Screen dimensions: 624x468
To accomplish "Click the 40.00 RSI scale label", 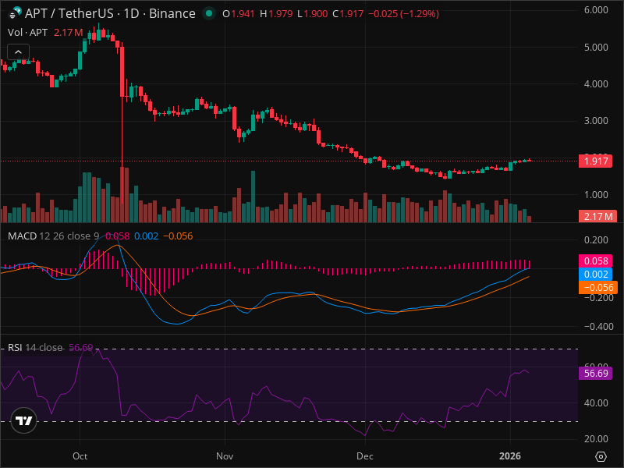I will 596,403.
